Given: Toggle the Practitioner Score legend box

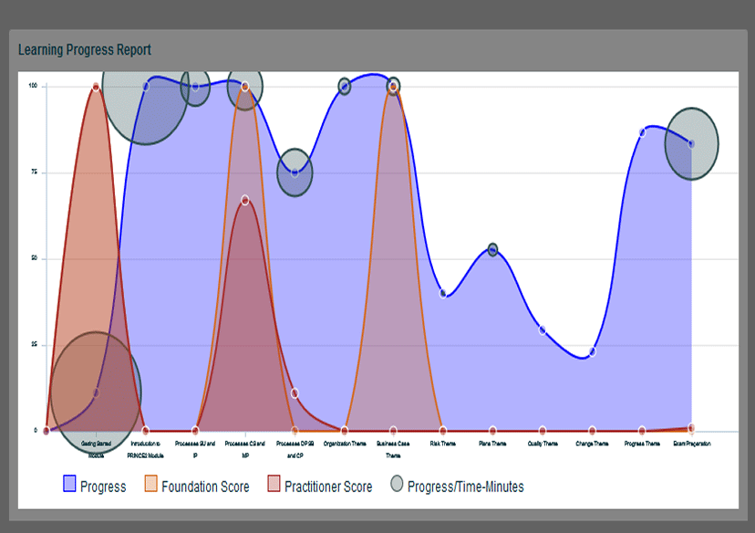Looking at the screenshot, I should pos(273,486).
